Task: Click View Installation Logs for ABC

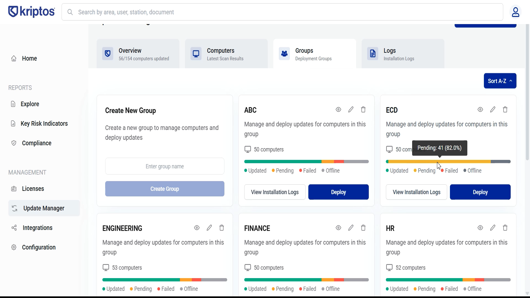Action: [x=275, y=192]
